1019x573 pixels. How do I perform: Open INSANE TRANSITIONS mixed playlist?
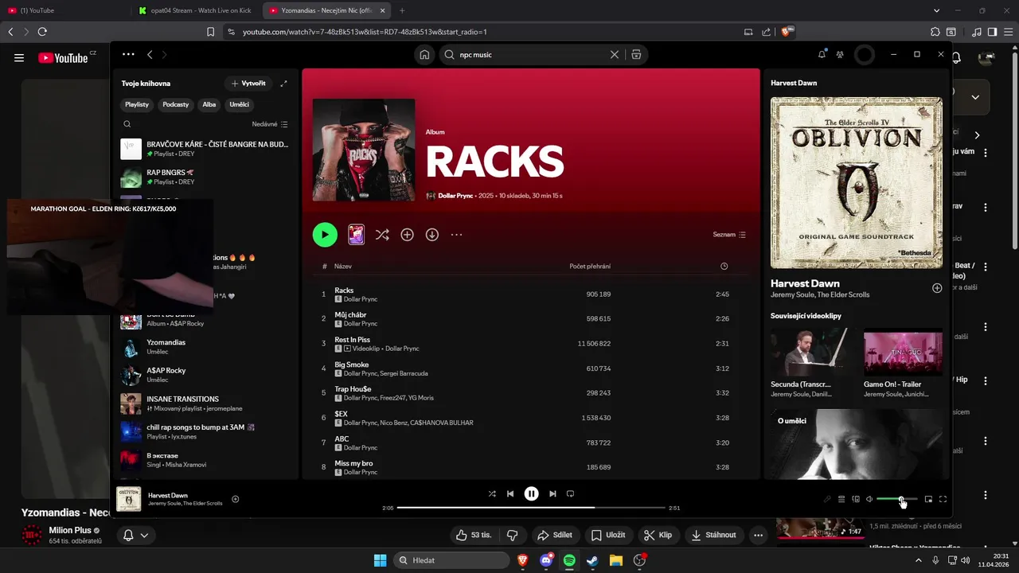pos(205,403)
